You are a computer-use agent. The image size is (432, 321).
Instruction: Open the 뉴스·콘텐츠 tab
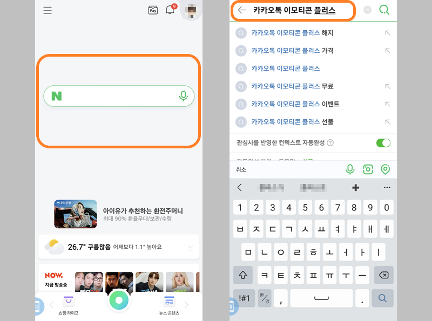[169, 305]
